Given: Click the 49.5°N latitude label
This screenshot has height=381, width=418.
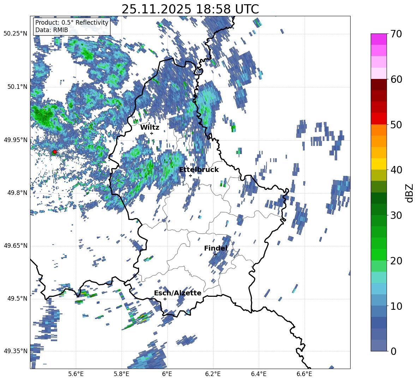Looking at the screenshot, I should pyautogui.click(x=17, y=299).
